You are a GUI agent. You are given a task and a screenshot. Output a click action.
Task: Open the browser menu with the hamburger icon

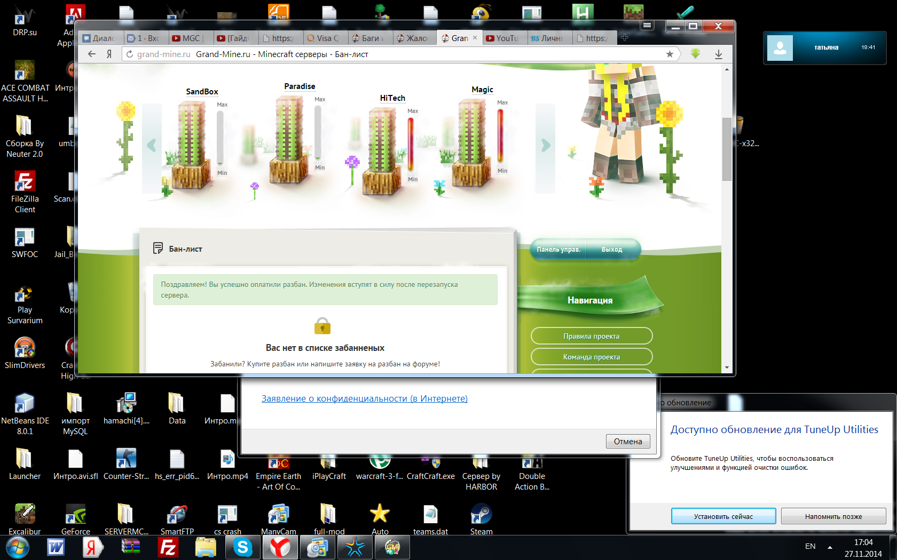pyautogui.click(x=647, y=25)
